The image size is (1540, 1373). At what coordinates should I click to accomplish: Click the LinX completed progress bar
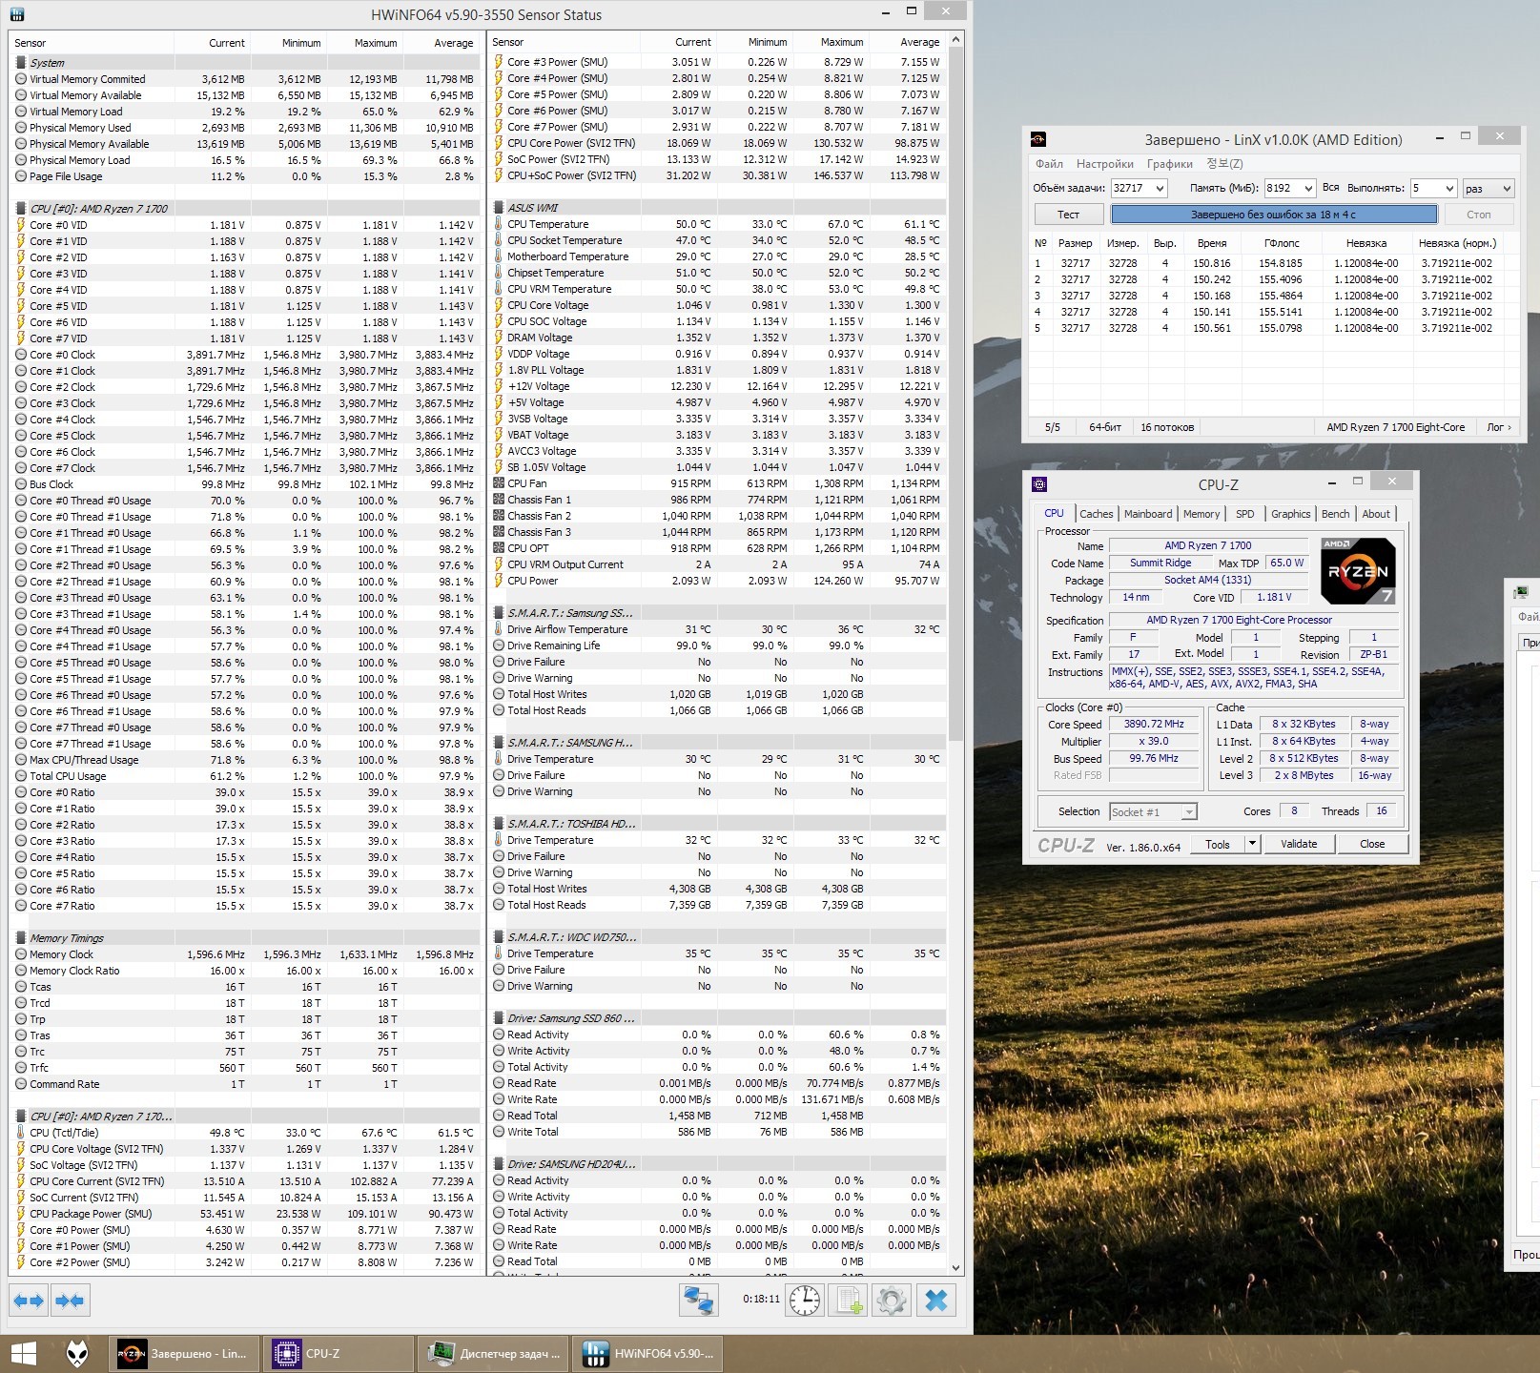point(1274,215)
